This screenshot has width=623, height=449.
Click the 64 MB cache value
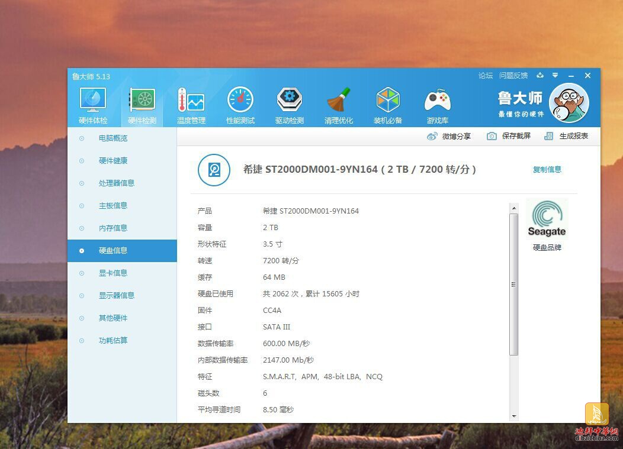[x=274, y=277]
